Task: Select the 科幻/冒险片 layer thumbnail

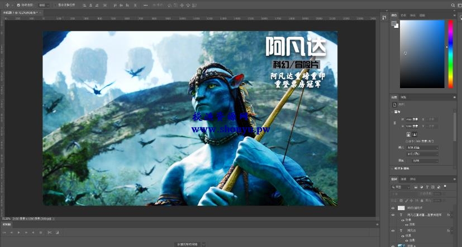Action: (401, 208)
